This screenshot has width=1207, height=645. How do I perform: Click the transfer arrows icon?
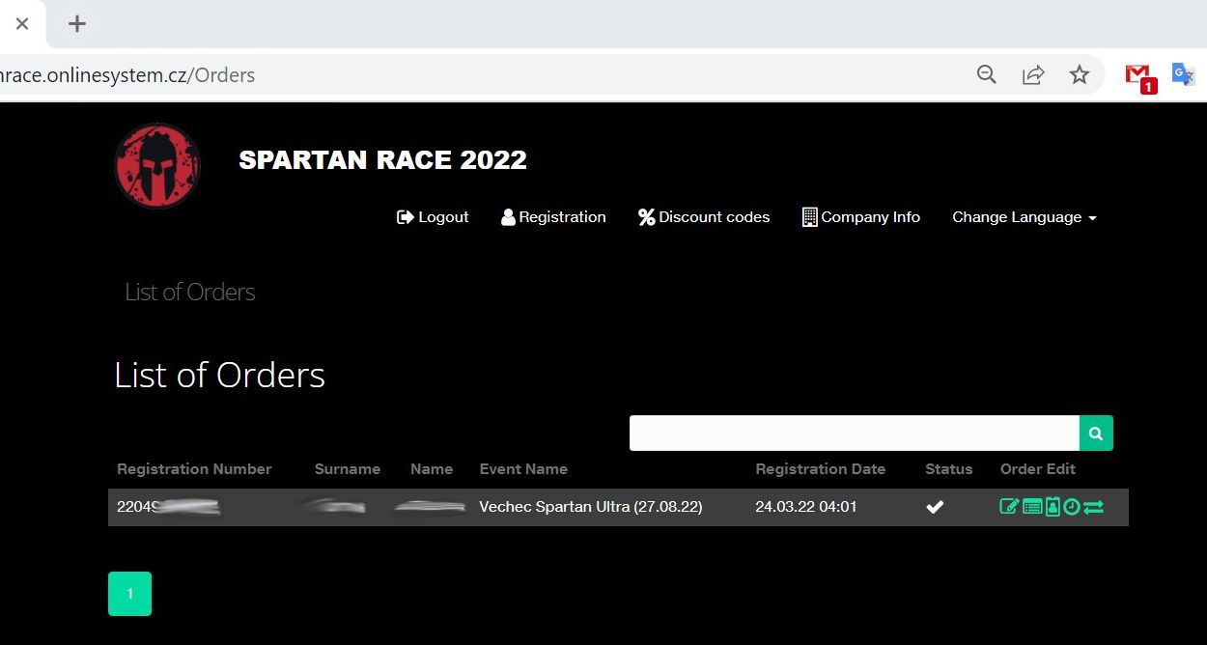(1093, 506)
